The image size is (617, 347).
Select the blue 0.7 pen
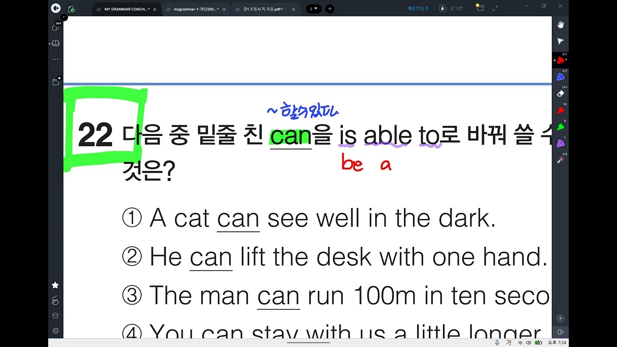point(561,77)
